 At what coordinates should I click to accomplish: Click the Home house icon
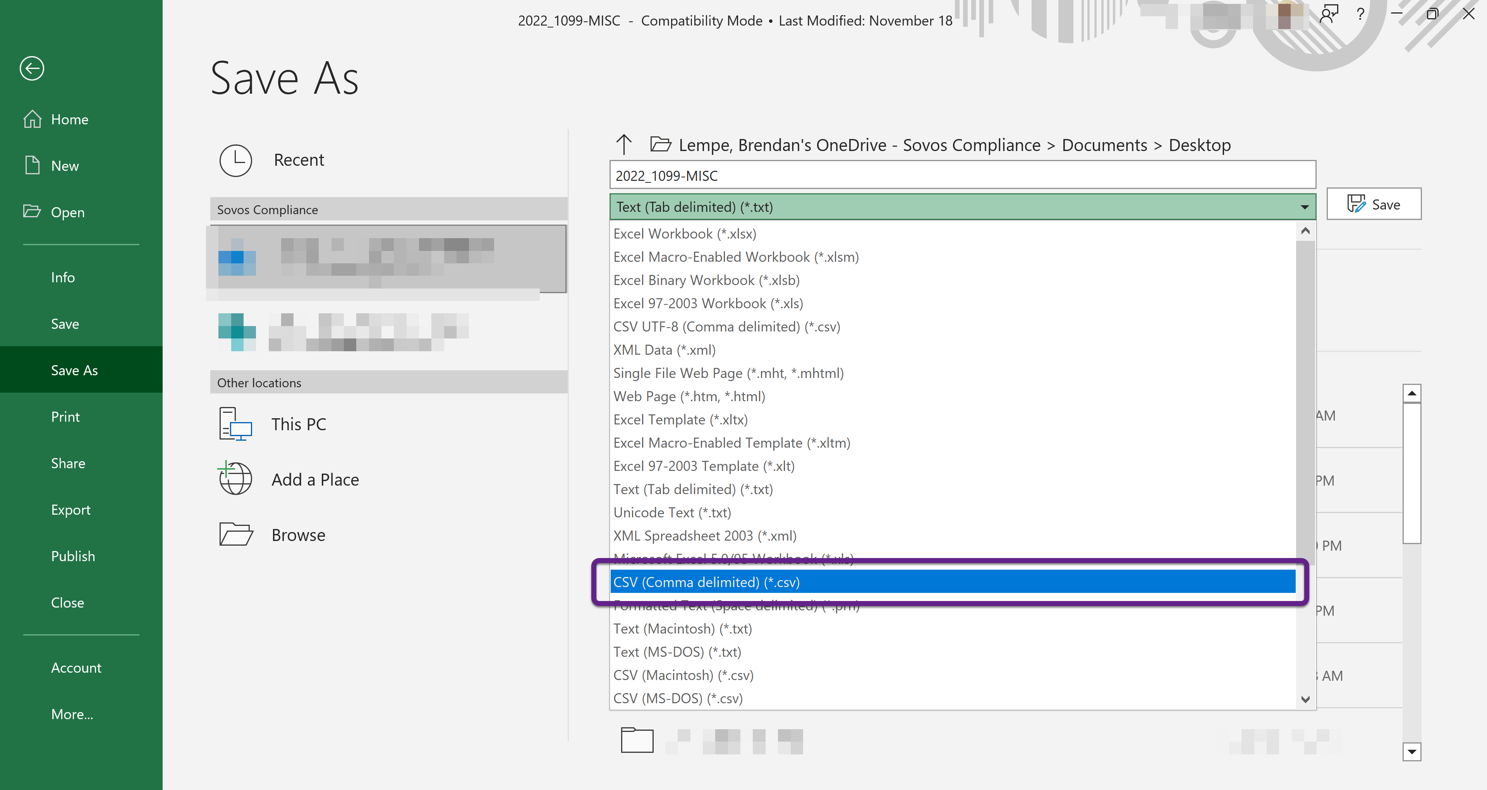click(32, 119)
